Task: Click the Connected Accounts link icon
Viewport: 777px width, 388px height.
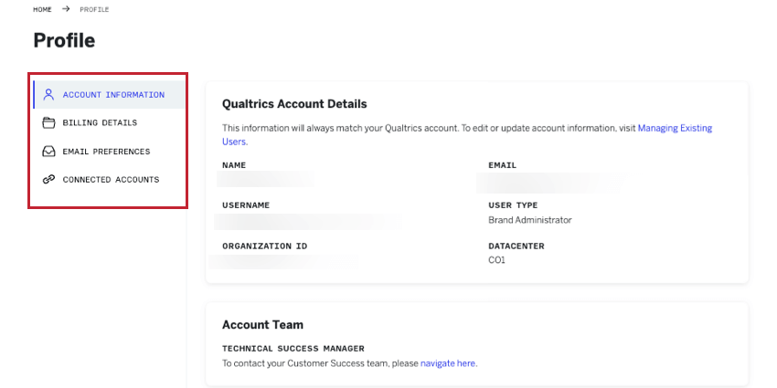Action: coord(48,180)
